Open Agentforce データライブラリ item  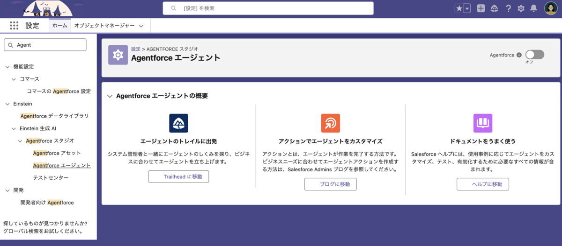tap(54, 116)
